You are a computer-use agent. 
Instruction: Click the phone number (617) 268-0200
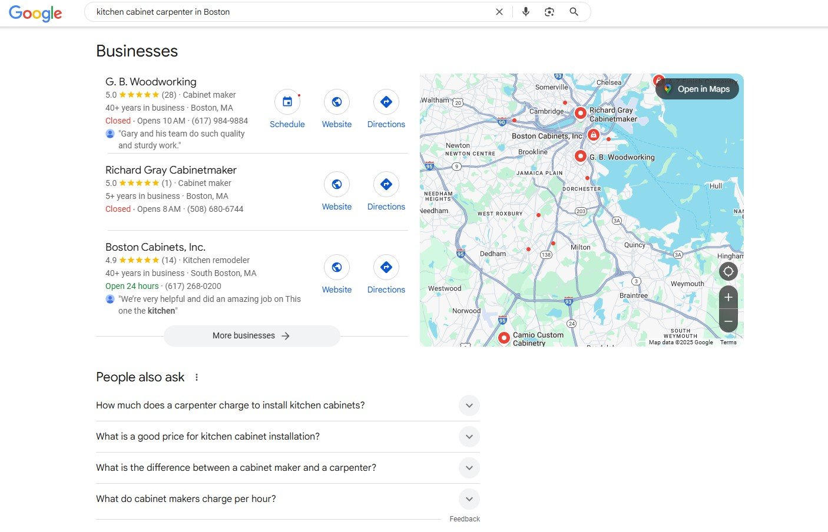tap(193, 286)
